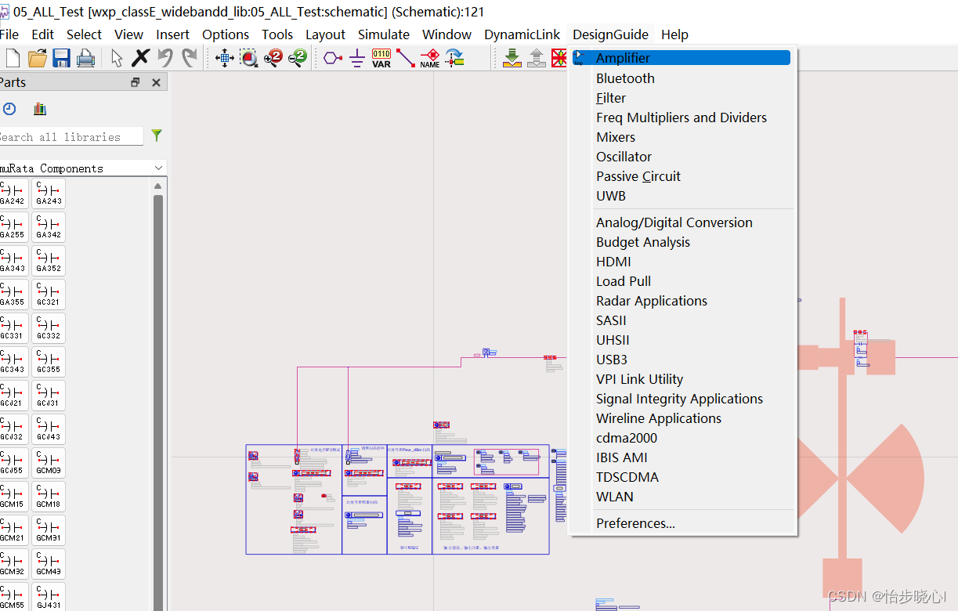Click the View All icon
This screenshot has height=611, width=958.
pyautogui.click(x=225, y=57)
